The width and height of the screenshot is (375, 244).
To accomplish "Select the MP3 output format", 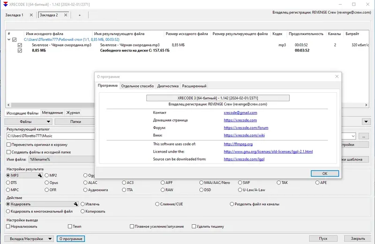I will point(8,176).
